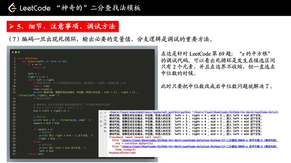Click first console output row with 'left = 1'
This screenshot has height=163, width=291.
tap(185, 115)
